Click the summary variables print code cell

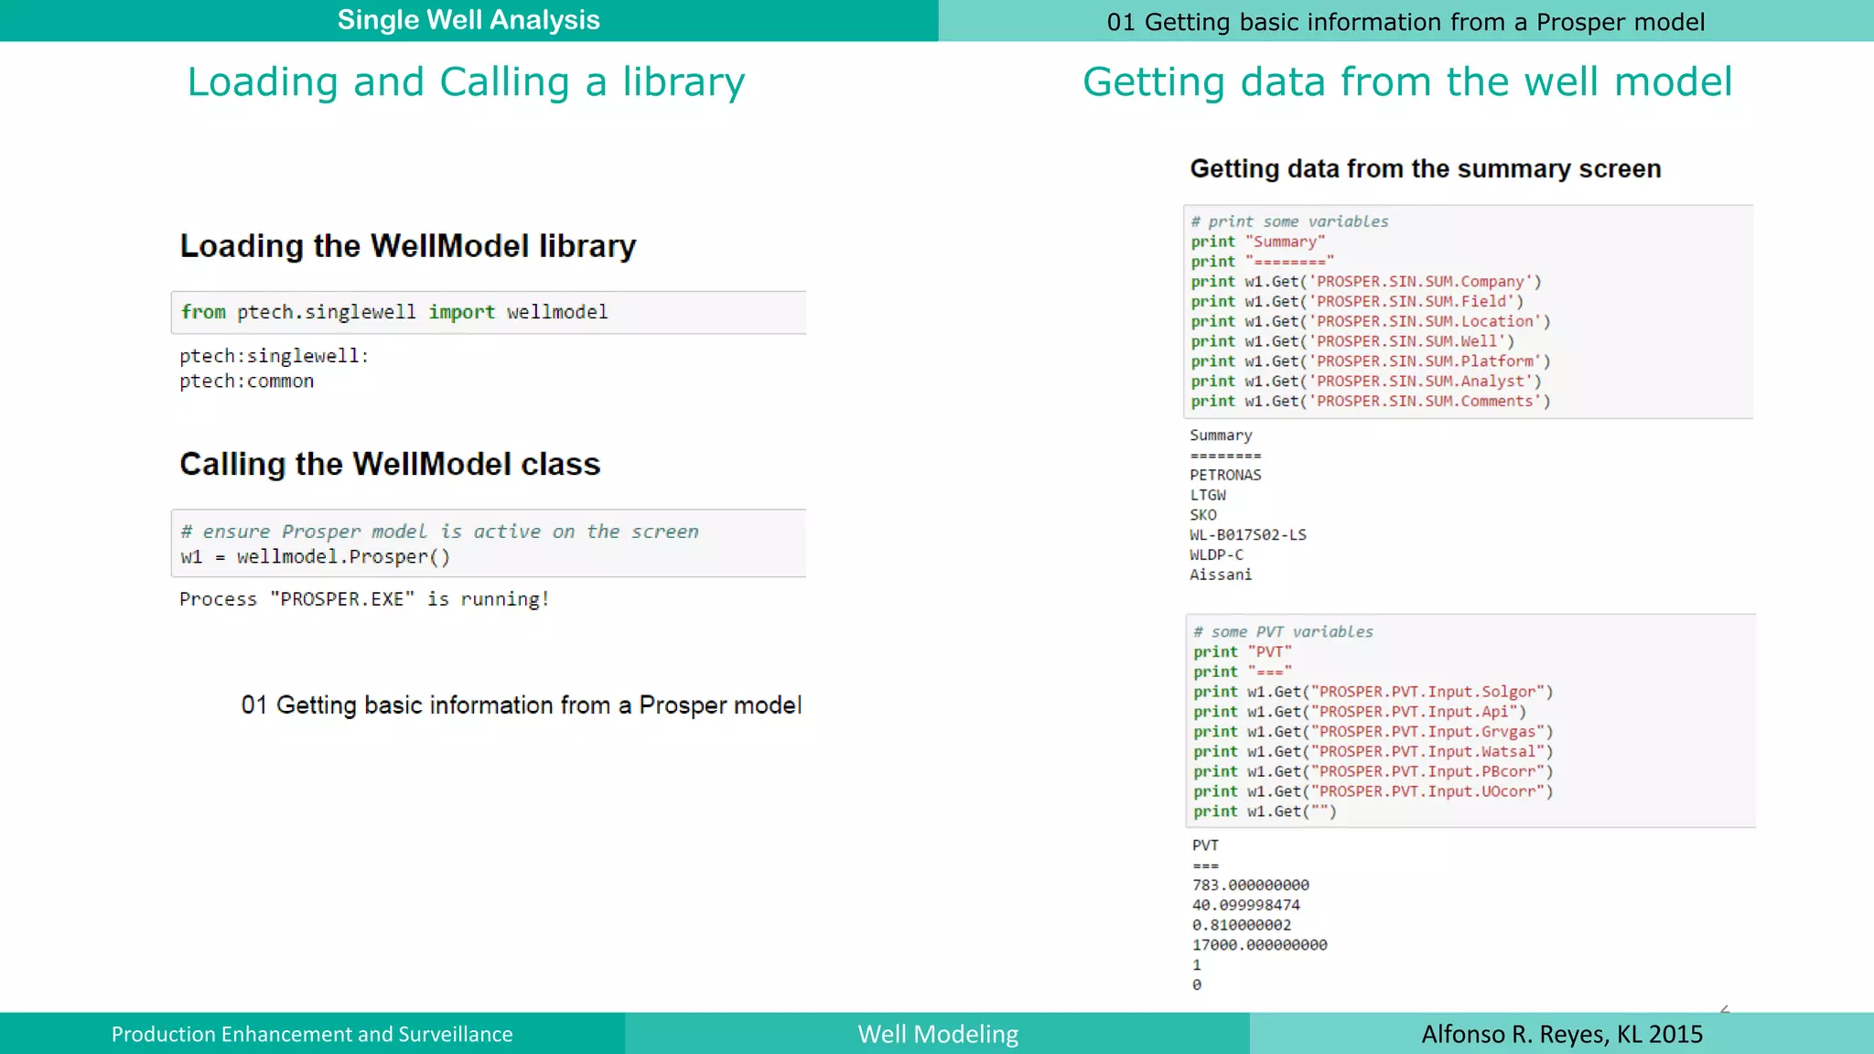[1468, 312]
